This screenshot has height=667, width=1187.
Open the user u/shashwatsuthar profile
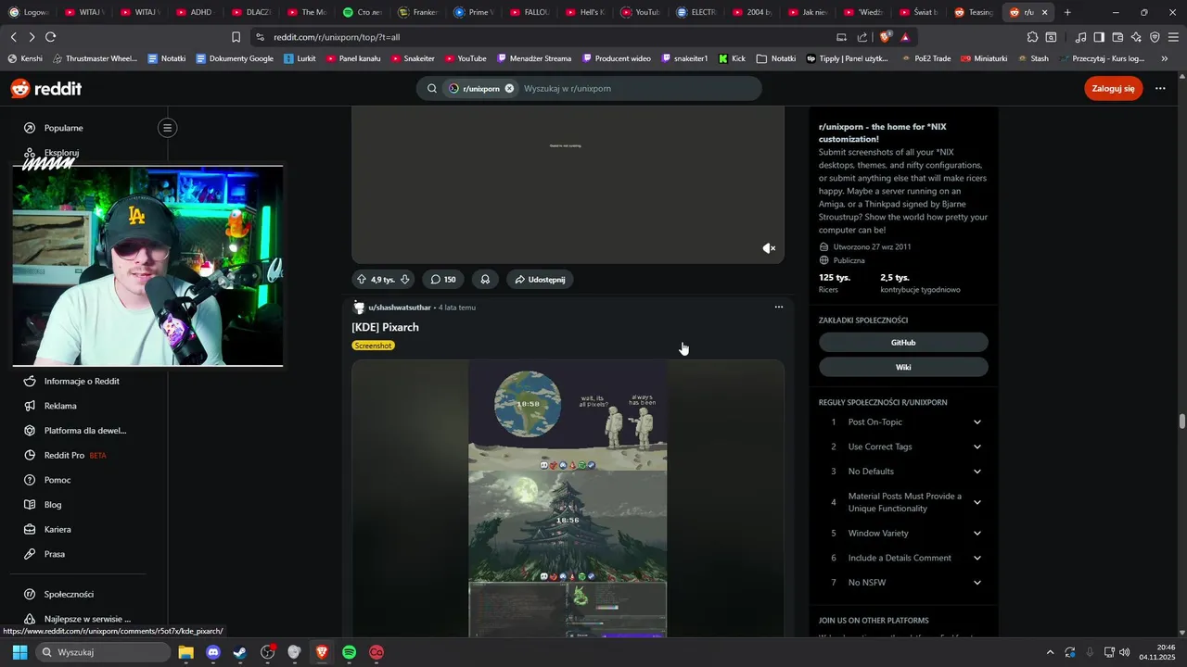(x=400, y=308)
